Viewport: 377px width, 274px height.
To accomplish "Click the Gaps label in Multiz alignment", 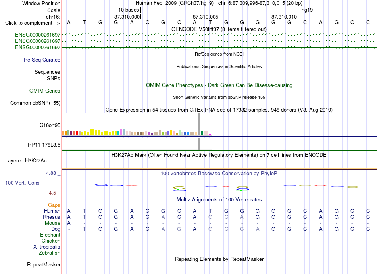I will pos(54,205).
